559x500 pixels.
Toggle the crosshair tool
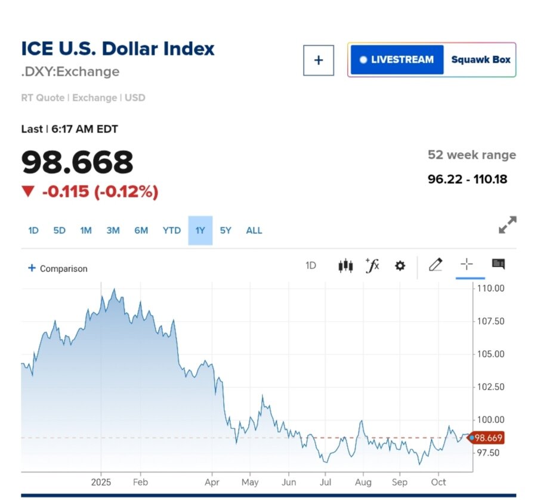(467, 265)
